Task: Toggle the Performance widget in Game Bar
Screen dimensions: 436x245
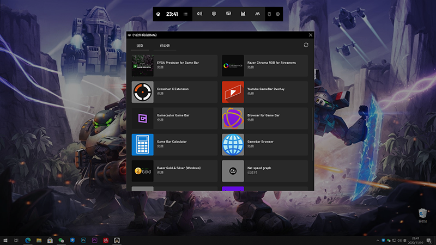Action: point(243,14)
